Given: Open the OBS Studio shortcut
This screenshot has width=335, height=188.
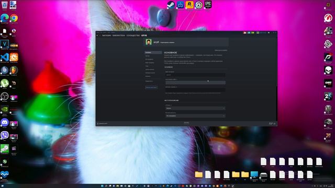Looking at the screenshot, I should pos(5,96).
